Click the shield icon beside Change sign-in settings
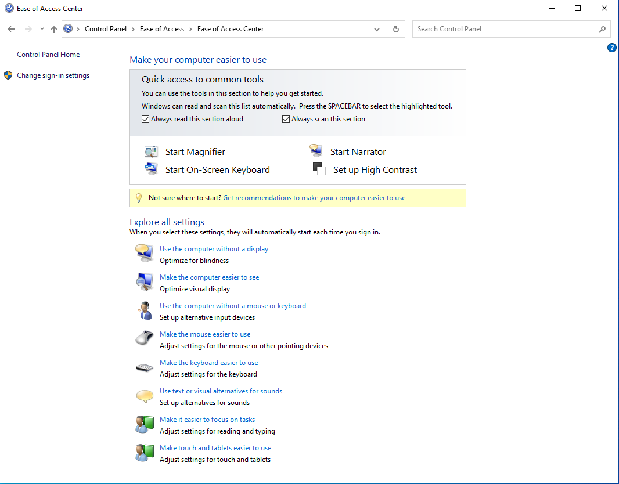The width and height of the screenshot is (619, 484). pos(8,75)
